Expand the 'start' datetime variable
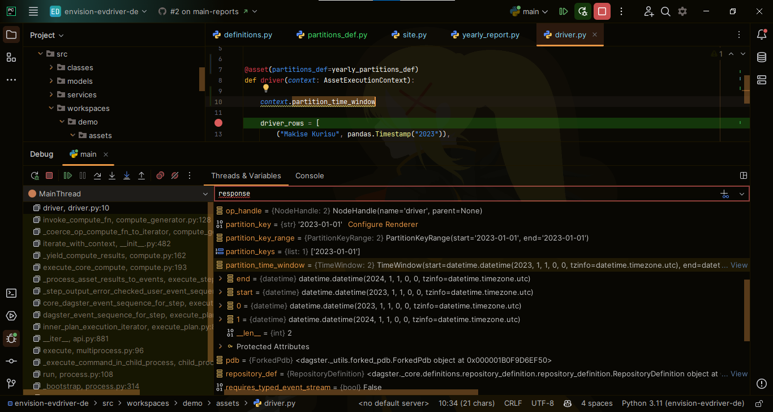The height and width of the screenshot is (412, 773). pos(221,292)
